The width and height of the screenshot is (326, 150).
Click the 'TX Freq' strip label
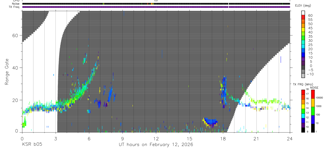14,7
